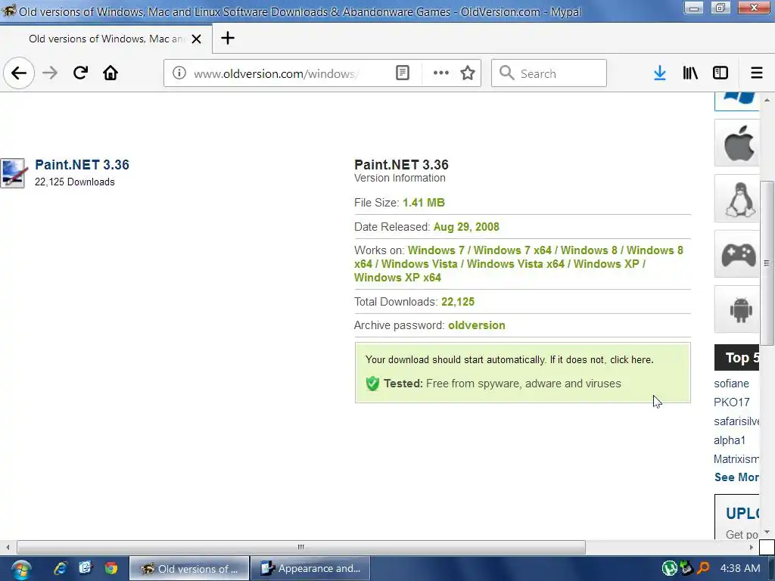Open user sofiane's profile link

(x=731, y=384)
